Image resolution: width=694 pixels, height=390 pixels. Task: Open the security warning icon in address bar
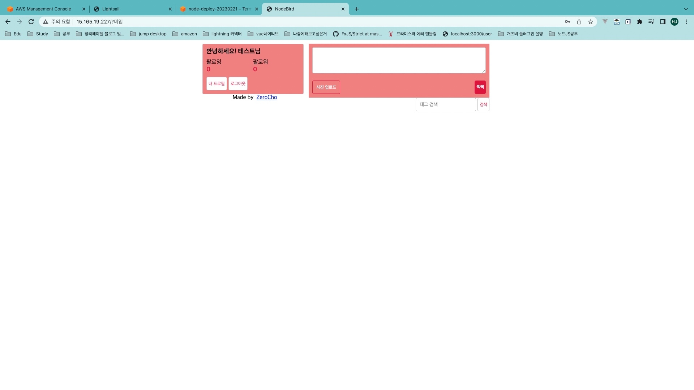click(x=46, y=22)
